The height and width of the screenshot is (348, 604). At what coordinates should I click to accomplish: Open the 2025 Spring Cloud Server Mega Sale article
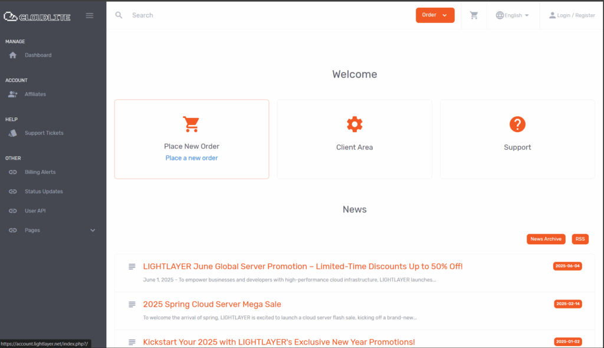click(x=212, y=304)
